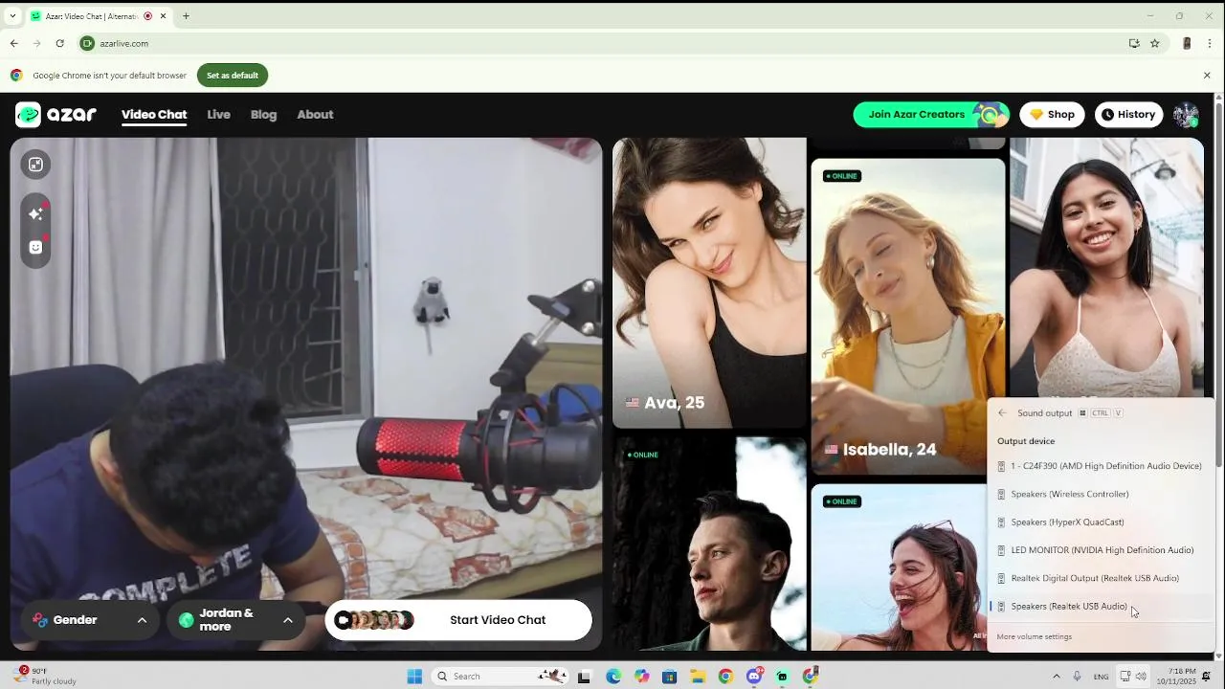Reload the azarlive.com page
This screenshot has width=1225, height=689.
point(59,43)
